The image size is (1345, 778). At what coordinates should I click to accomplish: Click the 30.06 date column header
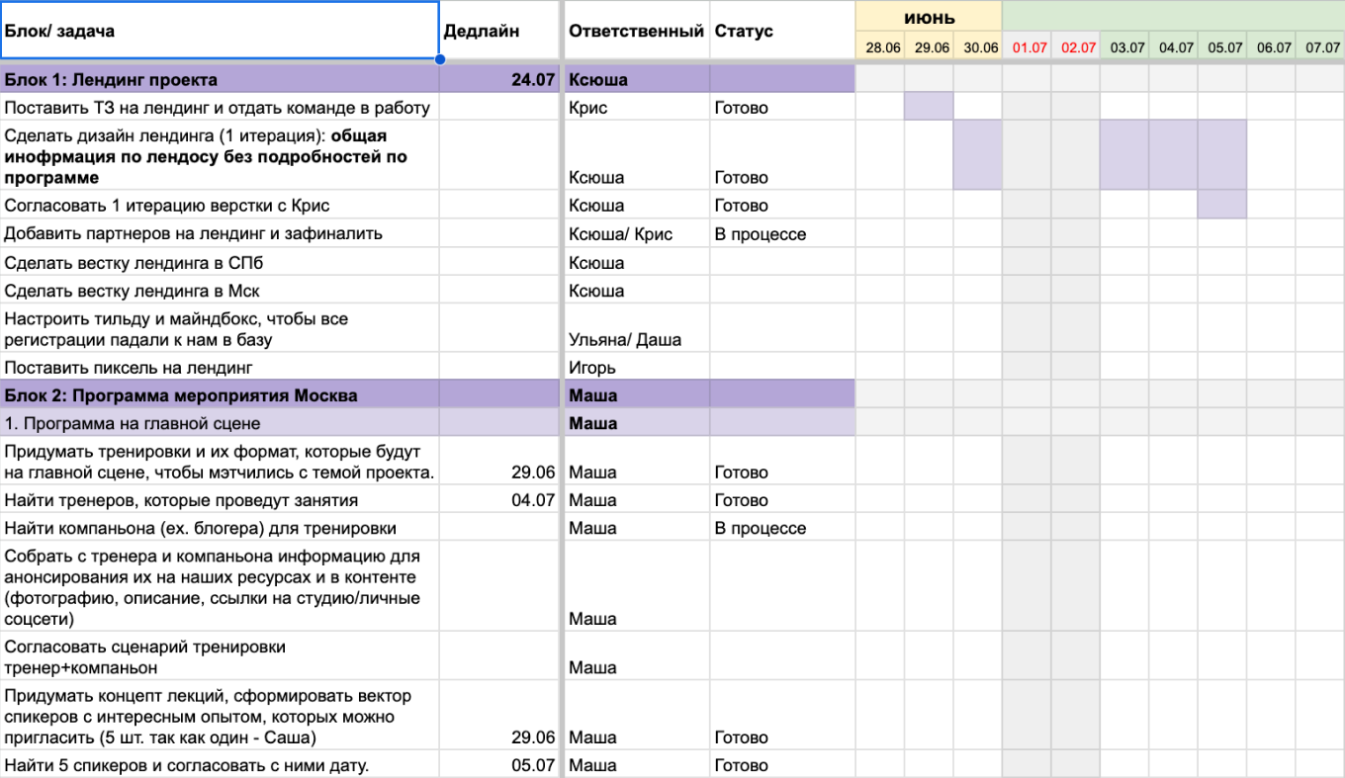pos(978,46)
